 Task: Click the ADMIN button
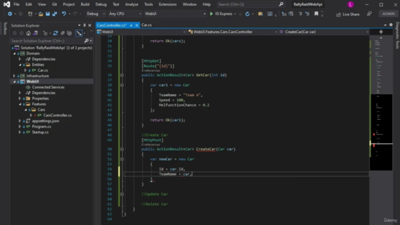tap(388, 14)
